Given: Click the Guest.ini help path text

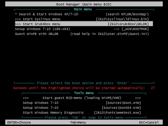Looking at the screenshot, I should coord(109,34).
